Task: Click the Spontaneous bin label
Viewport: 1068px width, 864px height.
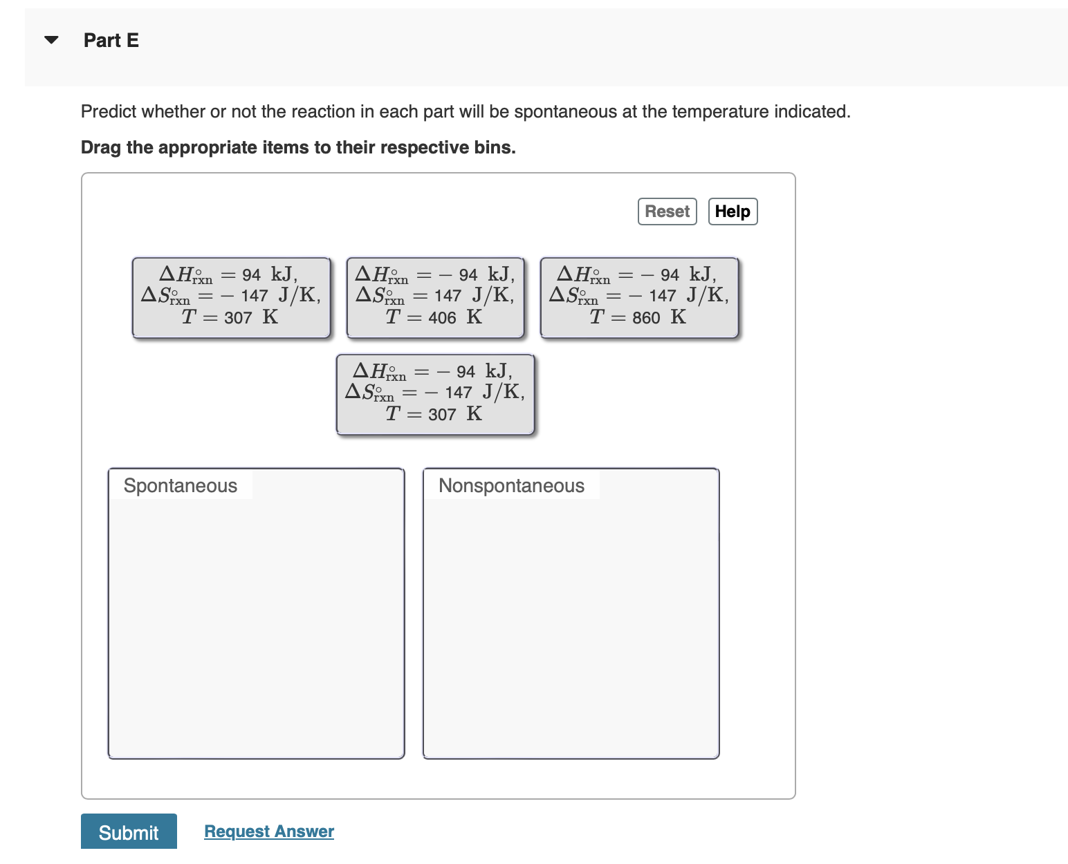Action: pyautogui.click(x=180, y=485)
